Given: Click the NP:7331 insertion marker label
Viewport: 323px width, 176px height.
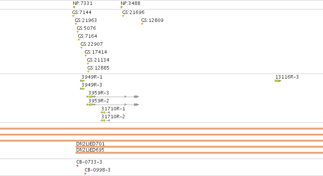Looking at the screenshot, I should [83, 3].
